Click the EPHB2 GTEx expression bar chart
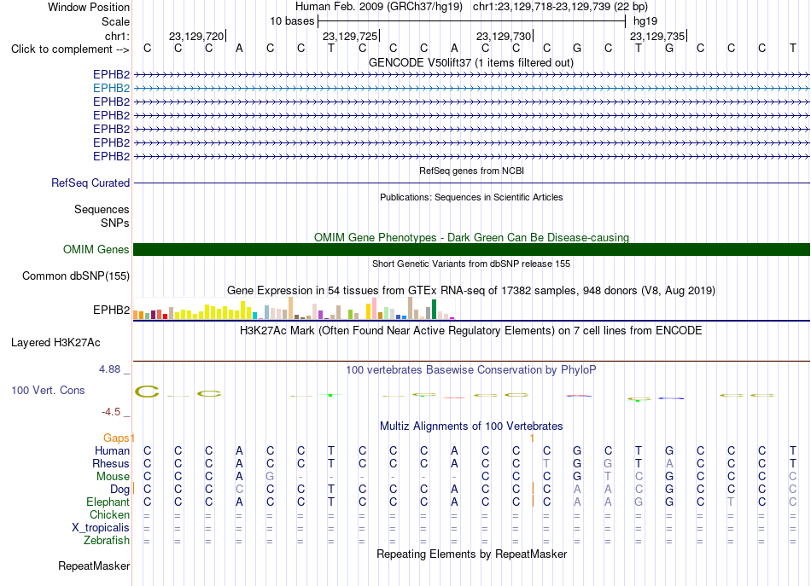Screen dimensions: 811x586 [x=294, y=308]
